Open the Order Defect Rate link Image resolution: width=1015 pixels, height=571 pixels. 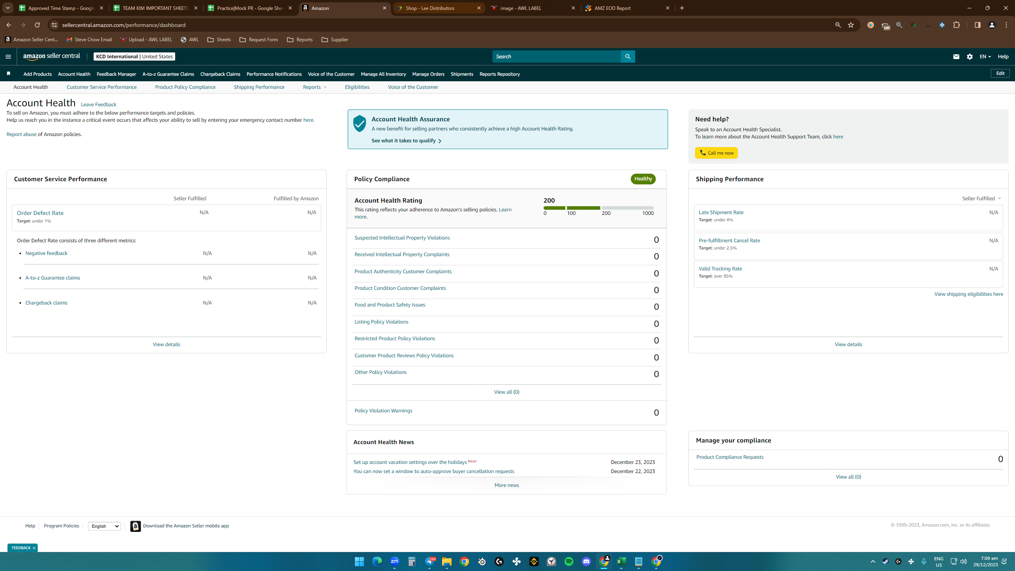(40, 213)
